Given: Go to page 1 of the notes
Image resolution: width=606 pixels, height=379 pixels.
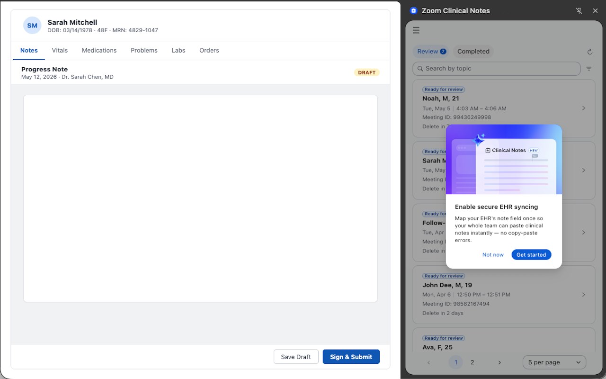Looking at the screenshot, I should [x=456, y=362].
